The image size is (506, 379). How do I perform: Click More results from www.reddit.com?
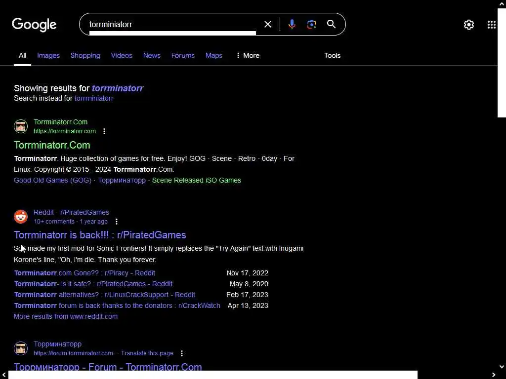click(66, 316)
